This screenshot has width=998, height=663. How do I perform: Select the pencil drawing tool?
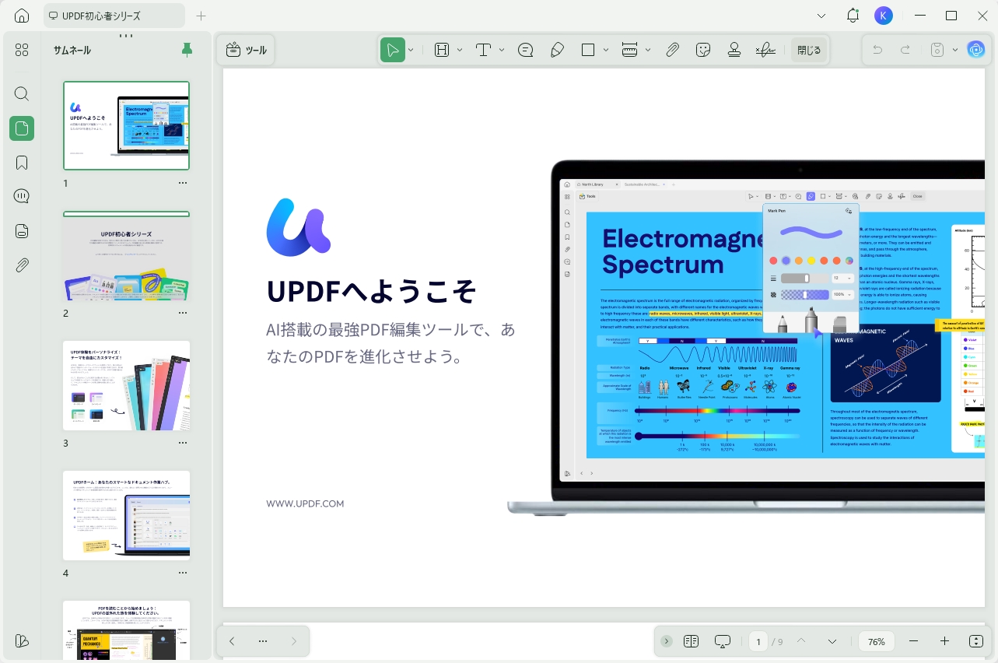tap(557, 50)
